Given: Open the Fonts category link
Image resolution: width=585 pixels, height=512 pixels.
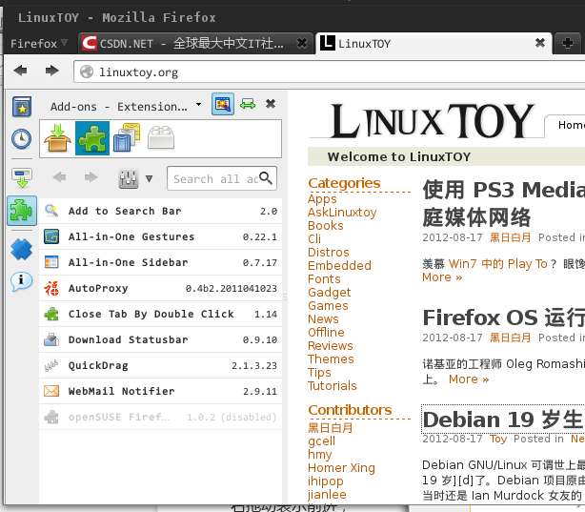Looking at the screenshot, I should point(324,279).
